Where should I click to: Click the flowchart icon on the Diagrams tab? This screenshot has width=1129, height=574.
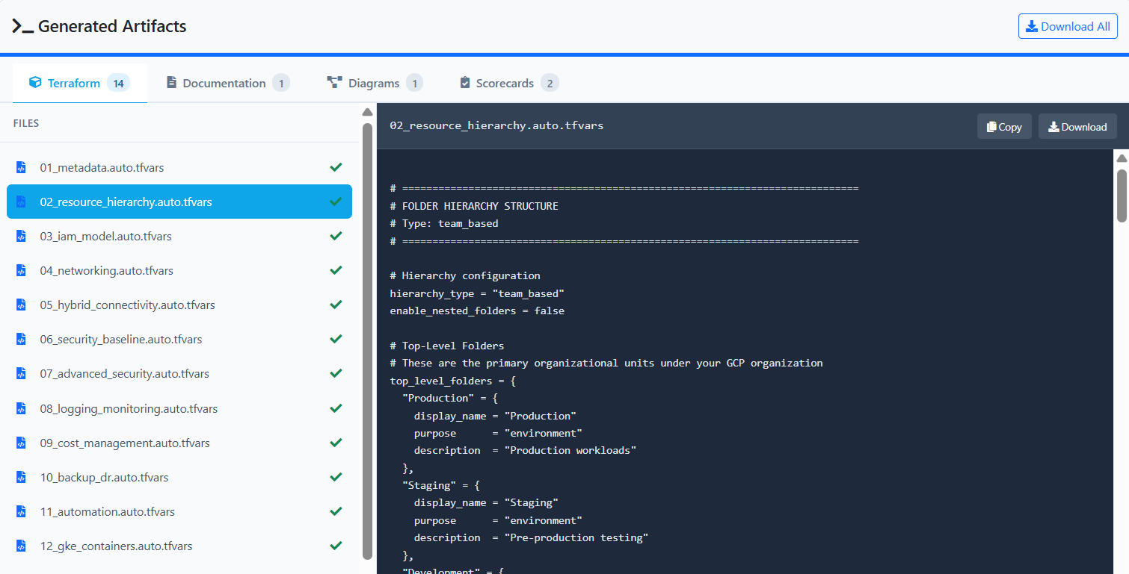point(334,82)
